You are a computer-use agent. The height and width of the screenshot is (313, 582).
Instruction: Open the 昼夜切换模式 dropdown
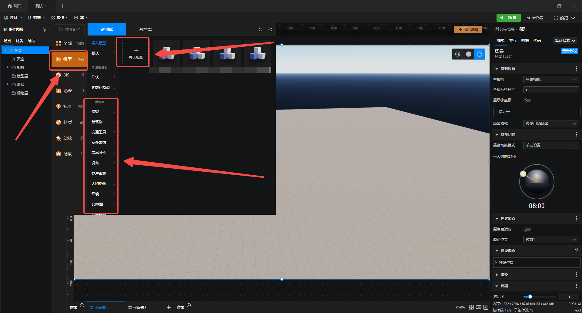(551, 145)
